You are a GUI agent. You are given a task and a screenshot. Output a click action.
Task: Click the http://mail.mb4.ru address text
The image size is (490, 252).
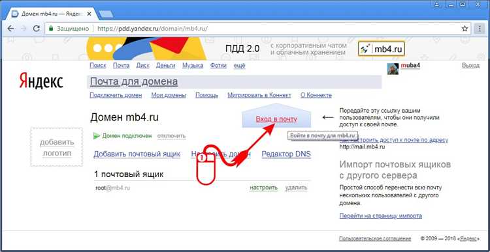click(363, 147)
